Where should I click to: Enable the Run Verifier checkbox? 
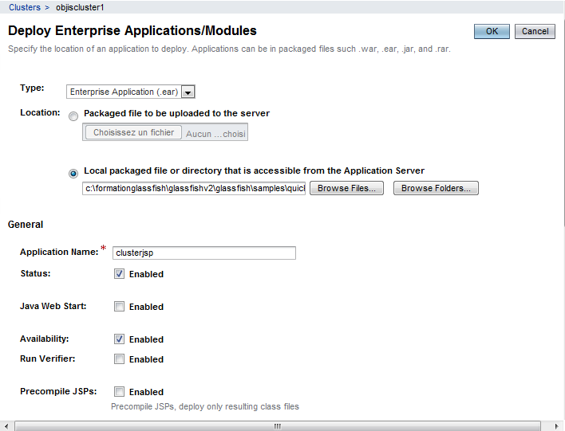(119, 359)
